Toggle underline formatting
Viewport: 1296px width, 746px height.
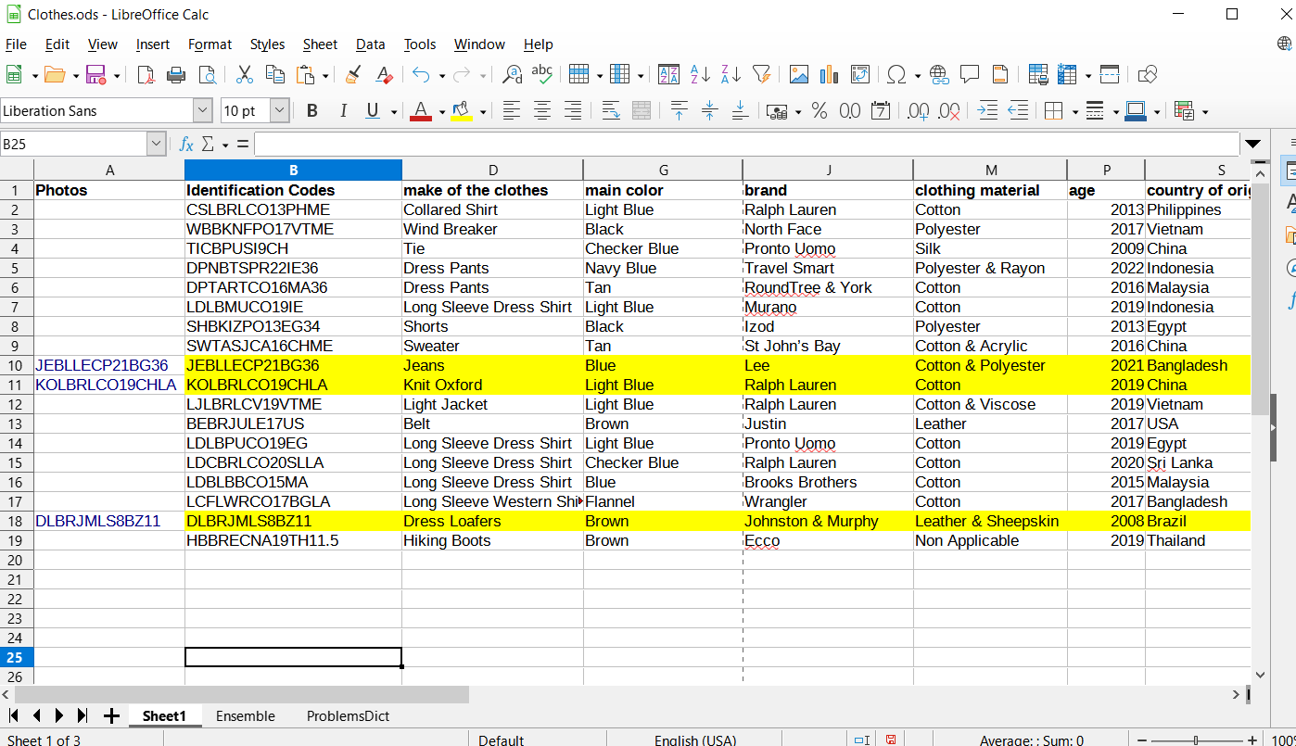pyautogui.click(x=373, y=111)
